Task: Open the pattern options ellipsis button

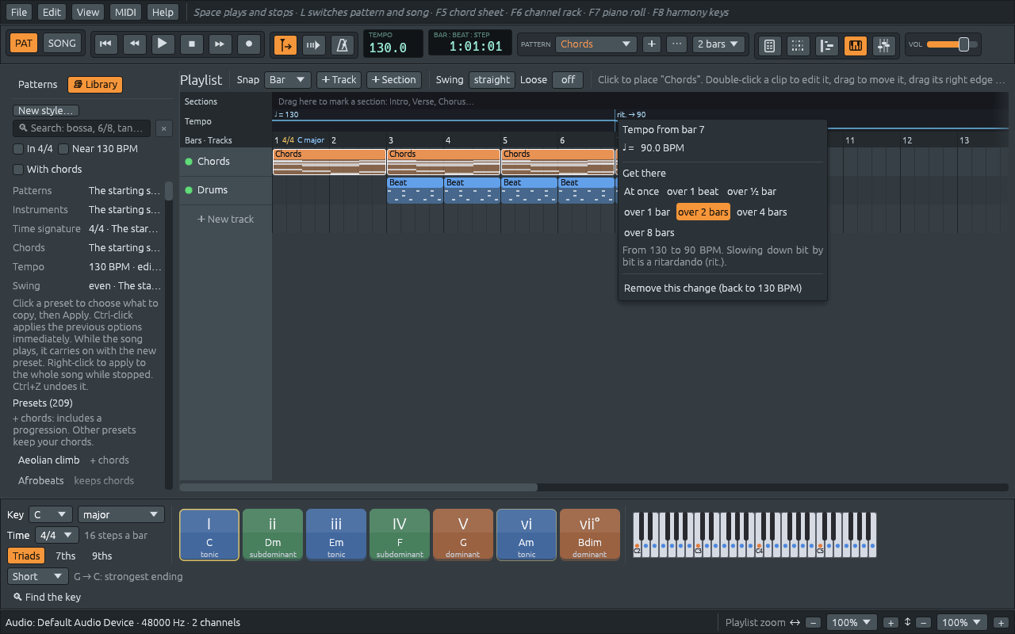Action: pos(676,44)
